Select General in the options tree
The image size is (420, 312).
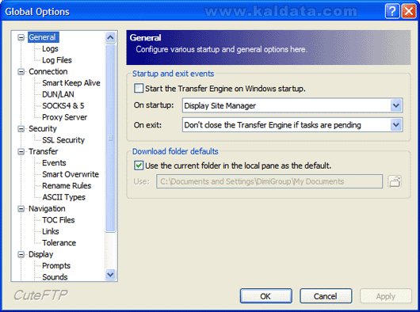pyautogui.click(x=43, y=37)
